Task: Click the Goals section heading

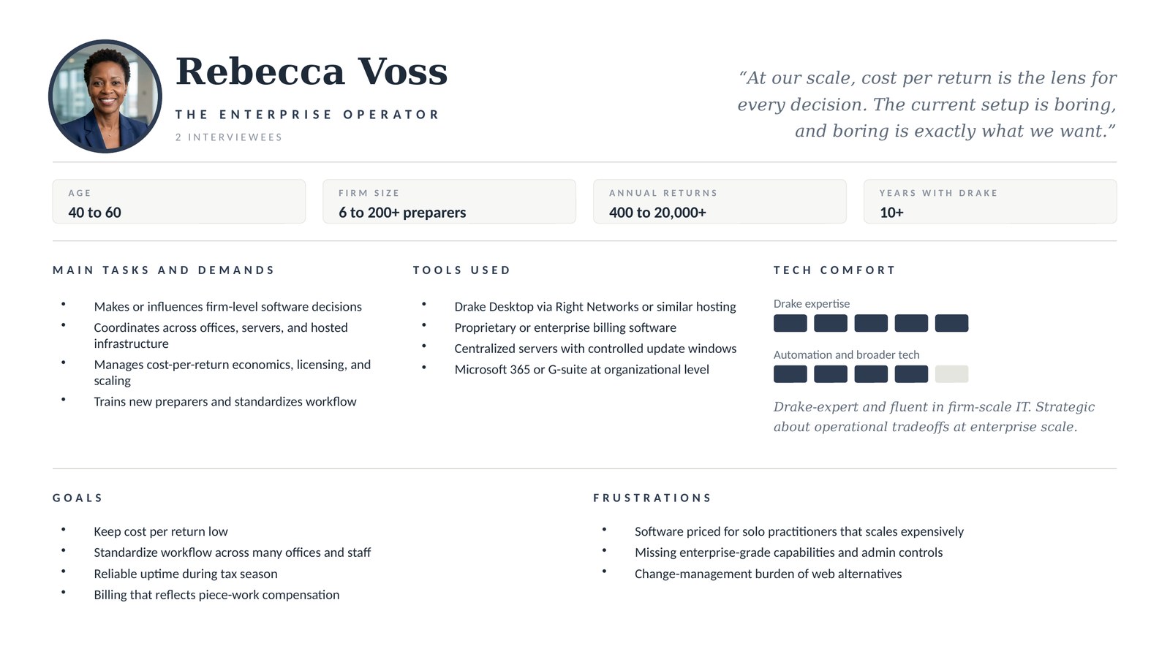Action: point(78,498)
